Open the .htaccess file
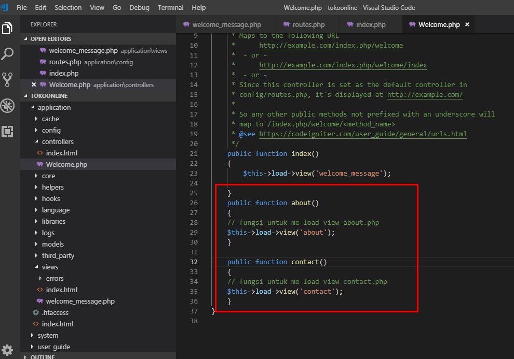 point(98,312)
